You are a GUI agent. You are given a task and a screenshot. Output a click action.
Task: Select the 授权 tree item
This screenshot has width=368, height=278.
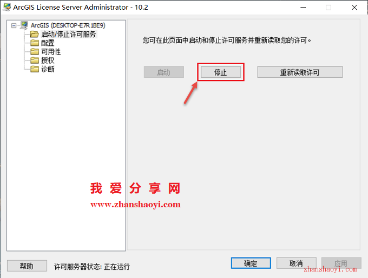point(48,60)
